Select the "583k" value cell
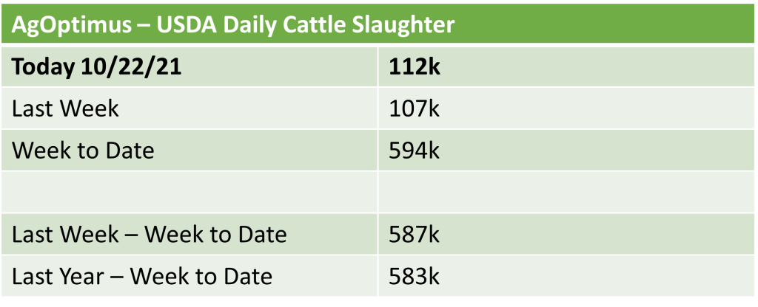This screenshot has width=758, height=307. coord(415,276)
